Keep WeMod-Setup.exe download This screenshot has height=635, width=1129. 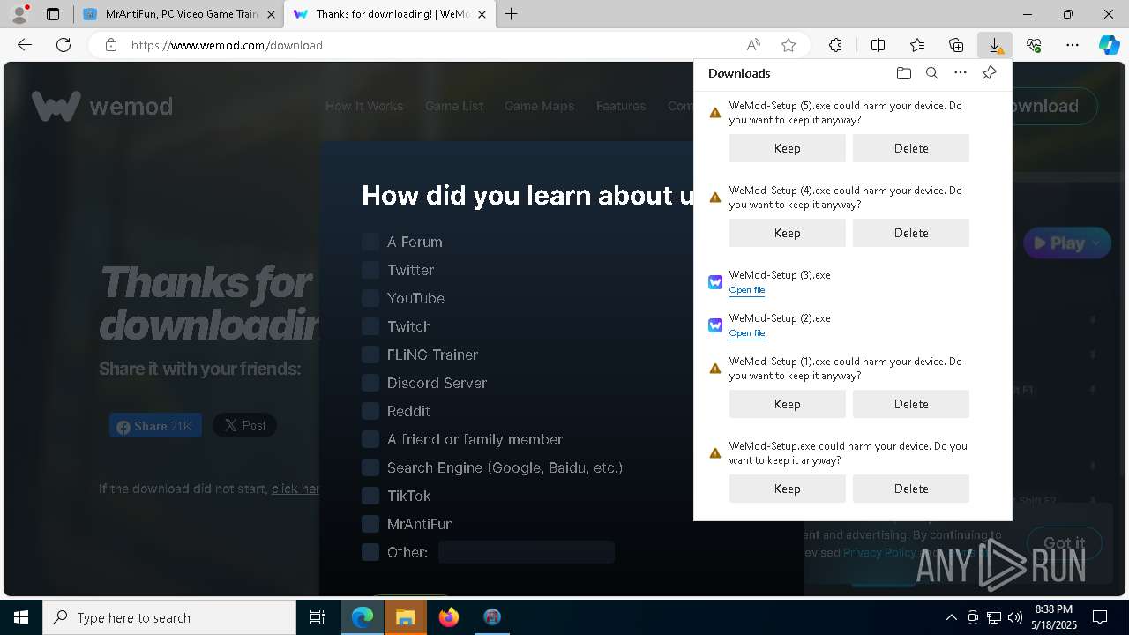tap(788, 489)
